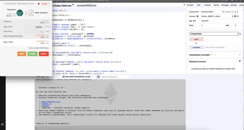Click the red Ropsten network indicator dot
Screen dimensions: 244x130
39,4
